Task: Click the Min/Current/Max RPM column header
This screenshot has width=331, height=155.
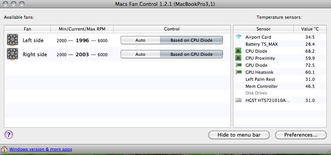Action: [82, 29]
